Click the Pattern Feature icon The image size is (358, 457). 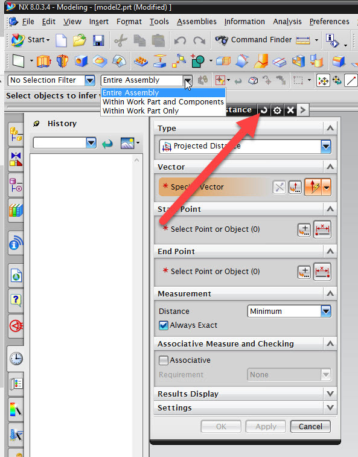tap(141, 61)
